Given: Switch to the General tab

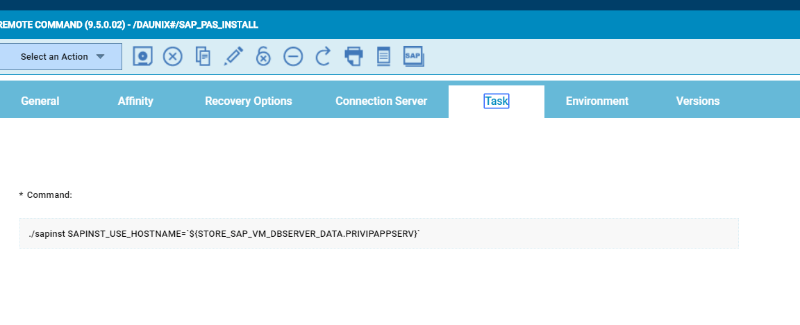Looking at the screenshot, I should [x=40, y=101].
